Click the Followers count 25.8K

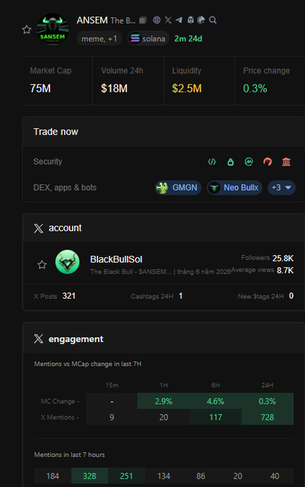coord(283,258)
